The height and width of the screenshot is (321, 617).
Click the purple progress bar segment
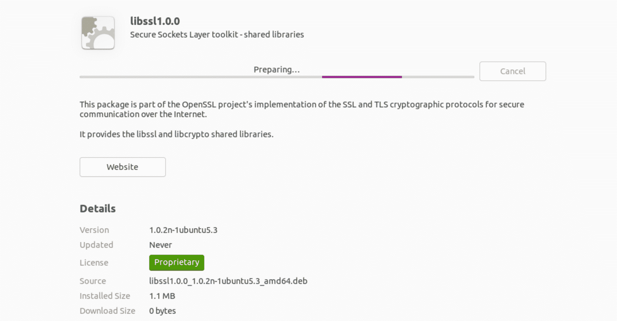coord(362,77)
